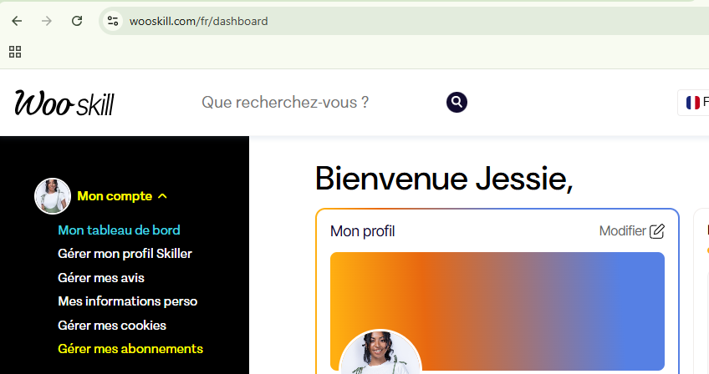
Task: Collapse the Mon compte section chevron
Action: click(162, 196)
